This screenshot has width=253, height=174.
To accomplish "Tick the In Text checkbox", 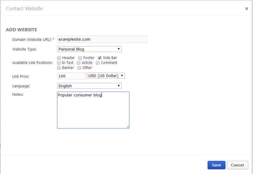I will (x=59, y=63).
